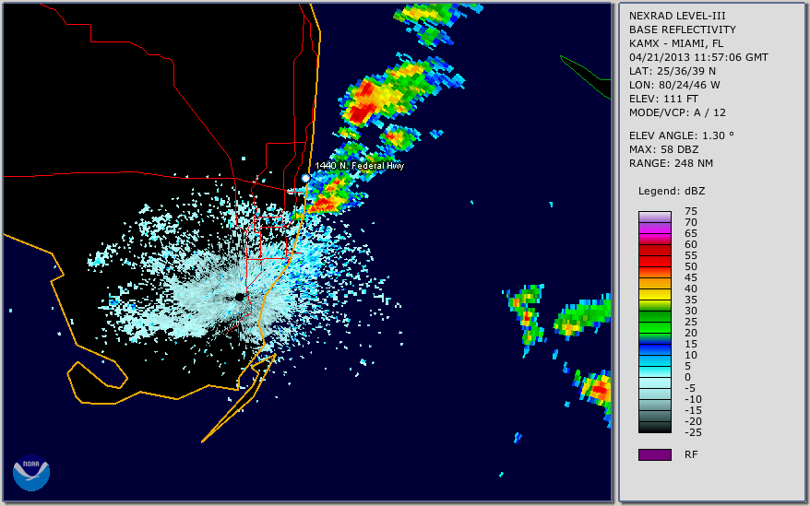The width and height of the screenshot is (810, 506).
Task: Click the purple RF color swatch
Action: click(x=654, y=454)
